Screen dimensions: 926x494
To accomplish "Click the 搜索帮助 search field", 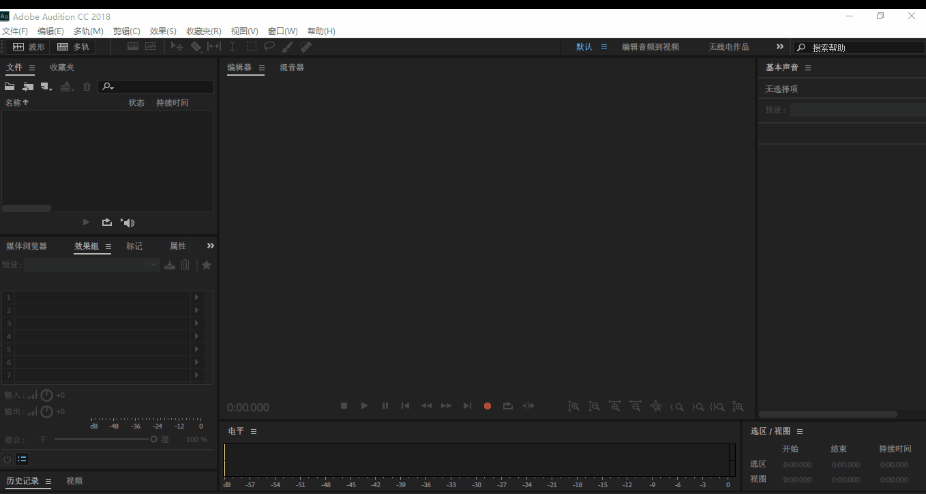I will 859,48.
